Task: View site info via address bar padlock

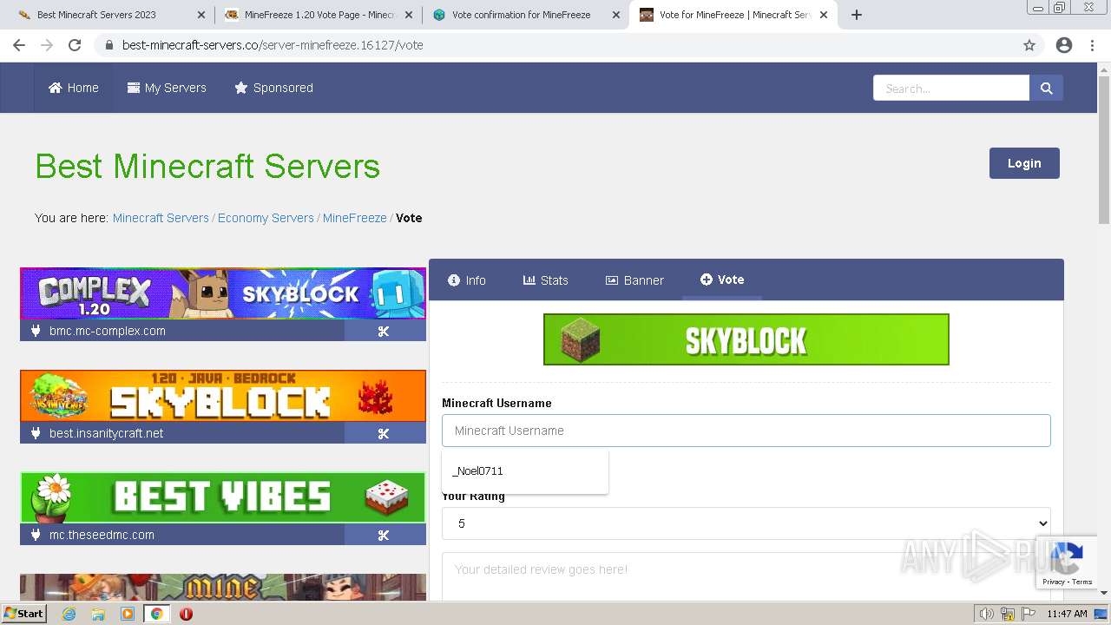Action: 109,45
